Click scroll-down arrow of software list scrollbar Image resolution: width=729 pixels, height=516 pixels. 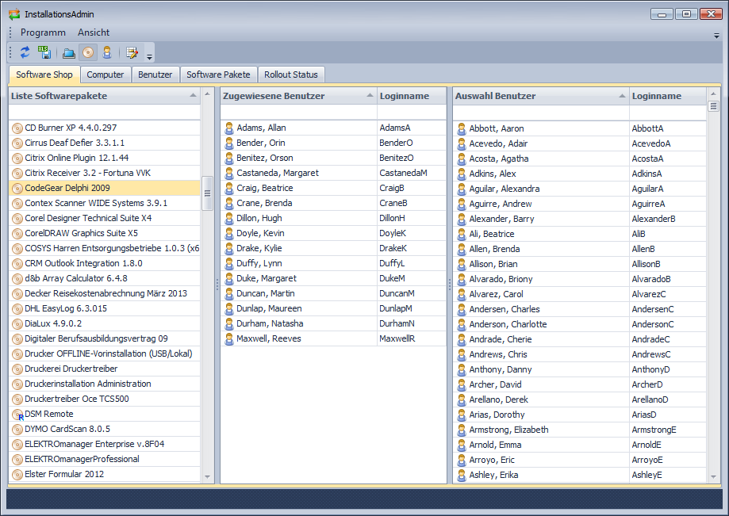(208, 477)
